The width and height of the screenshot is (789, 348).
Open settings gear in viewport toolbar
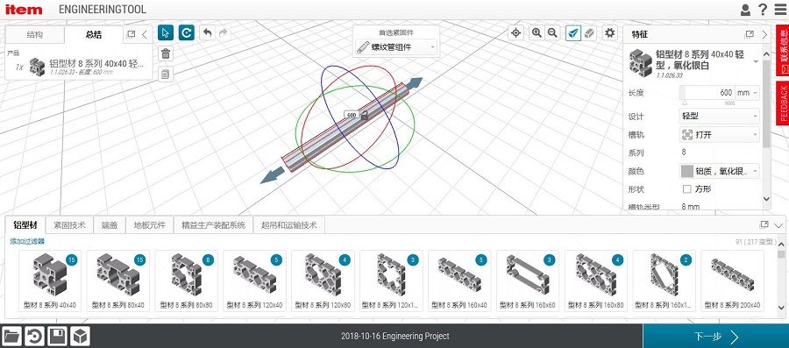[610, 33]
